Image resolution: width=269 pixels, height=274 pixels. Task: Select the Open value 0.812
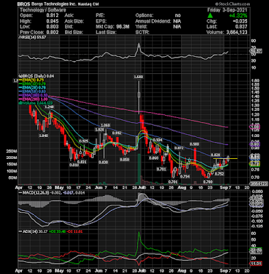[52, 16]
